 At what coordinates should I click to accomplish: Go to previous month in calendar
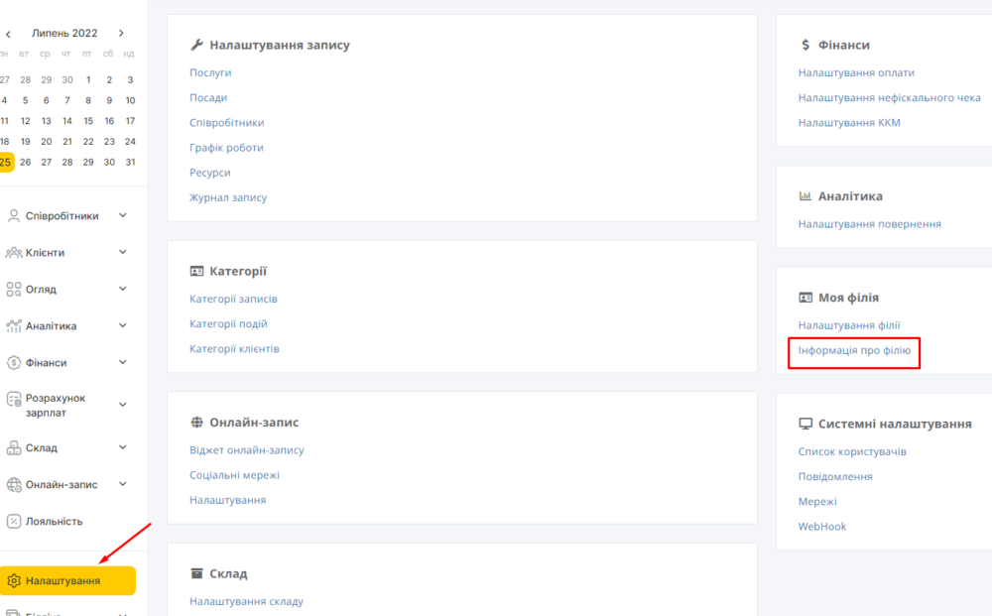tap(8, 34)
